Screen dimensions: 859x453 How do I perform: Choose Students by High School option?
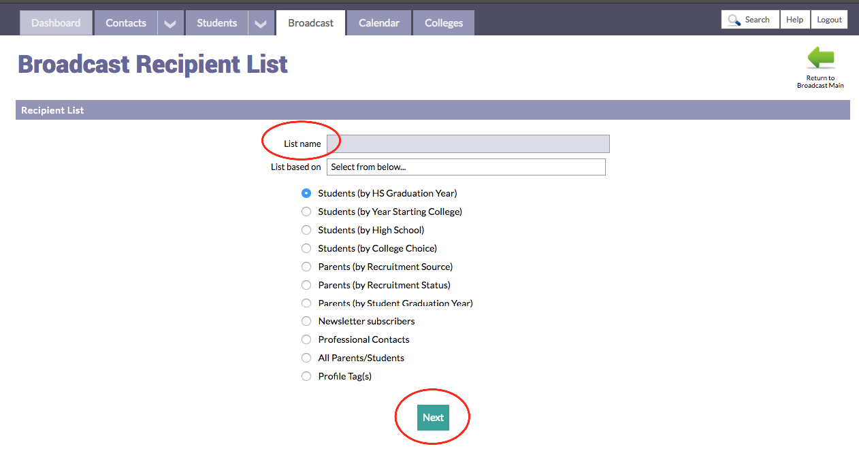(x=306, y=230)
